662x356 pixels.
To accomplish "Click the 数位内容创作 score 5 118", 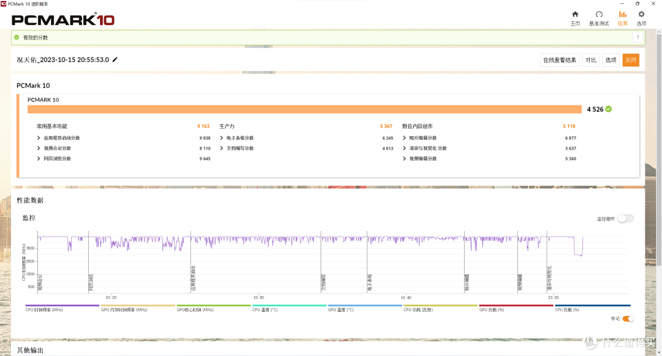I will [x=569, y=126].
